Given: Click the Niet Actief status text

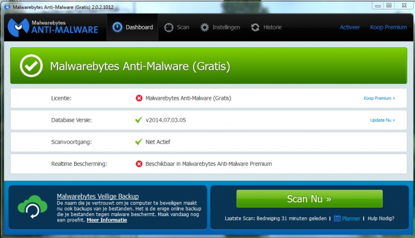Looking at the screenshot, I should (x=158, y=142).
